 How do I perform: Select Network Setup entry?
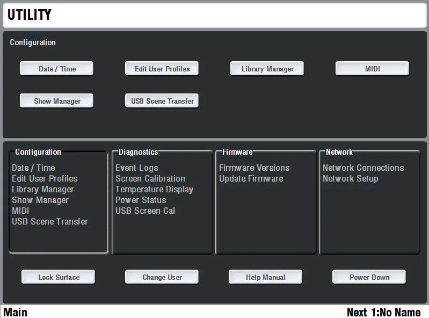click(350, 178)
